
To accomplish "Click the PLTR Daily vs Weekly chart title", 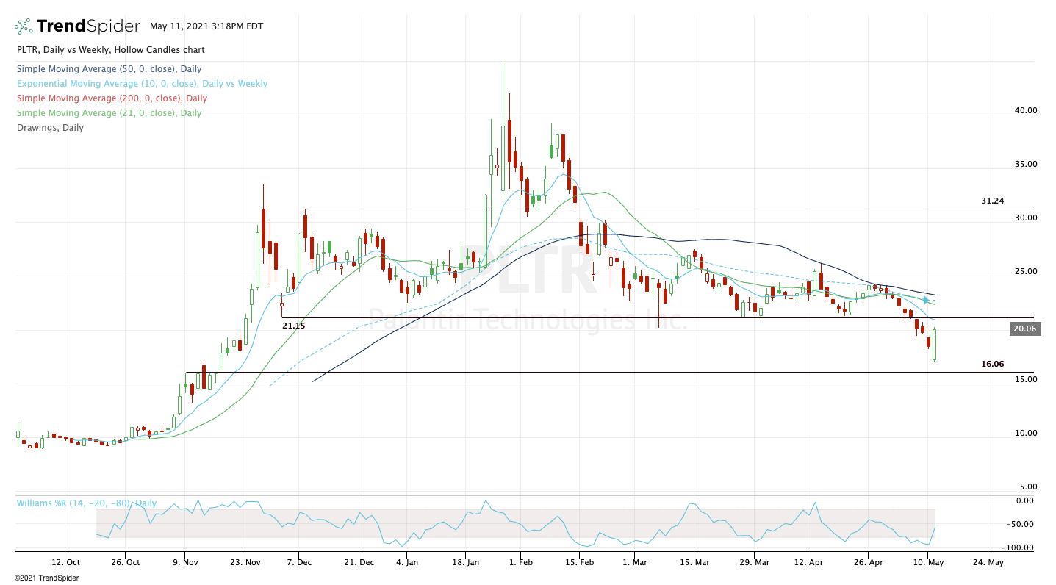I will pyautogui.click(x=110, y=50).
